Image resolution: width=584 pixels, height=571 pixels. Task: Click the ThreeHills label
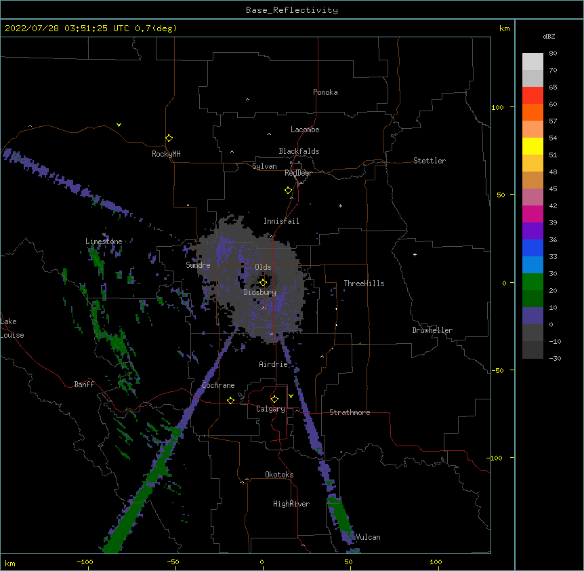tap(364, 283)
